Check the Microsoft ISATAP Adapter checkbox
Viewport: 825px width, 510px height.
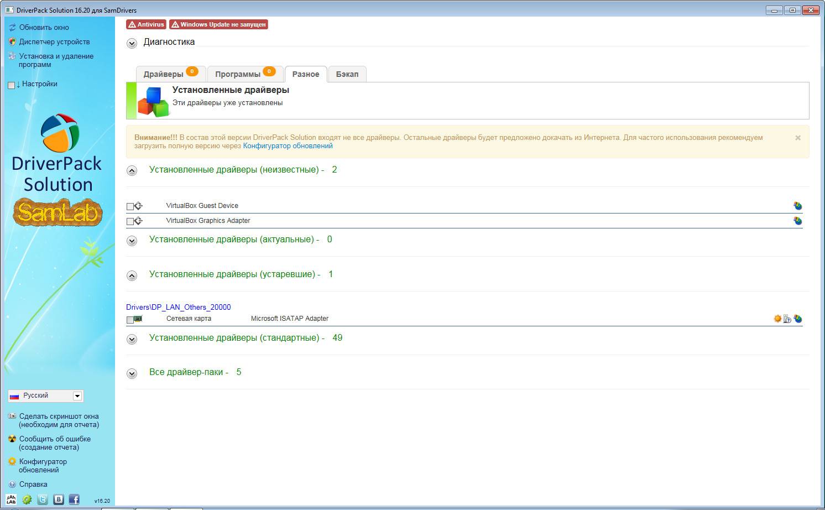click(130, 319)
